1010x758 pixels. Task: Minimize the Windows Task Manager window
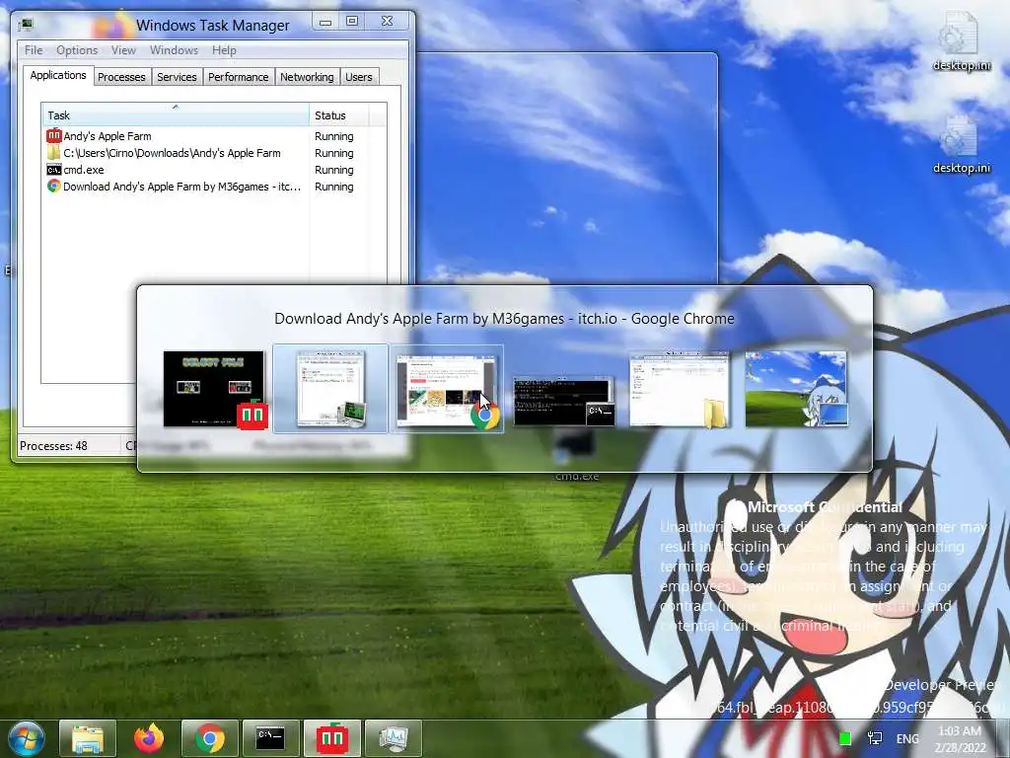325,22
